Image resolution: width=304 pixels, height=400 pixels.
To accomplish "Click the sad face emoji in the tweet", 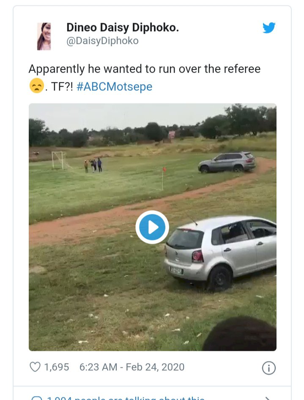I will [x=36, y=86].
